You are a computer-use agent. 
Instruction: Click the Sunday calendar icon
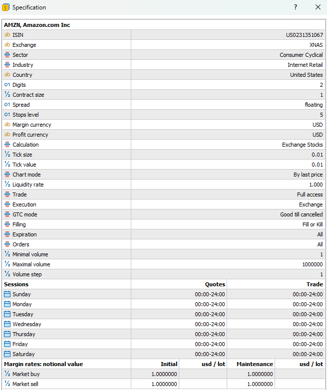7,294
